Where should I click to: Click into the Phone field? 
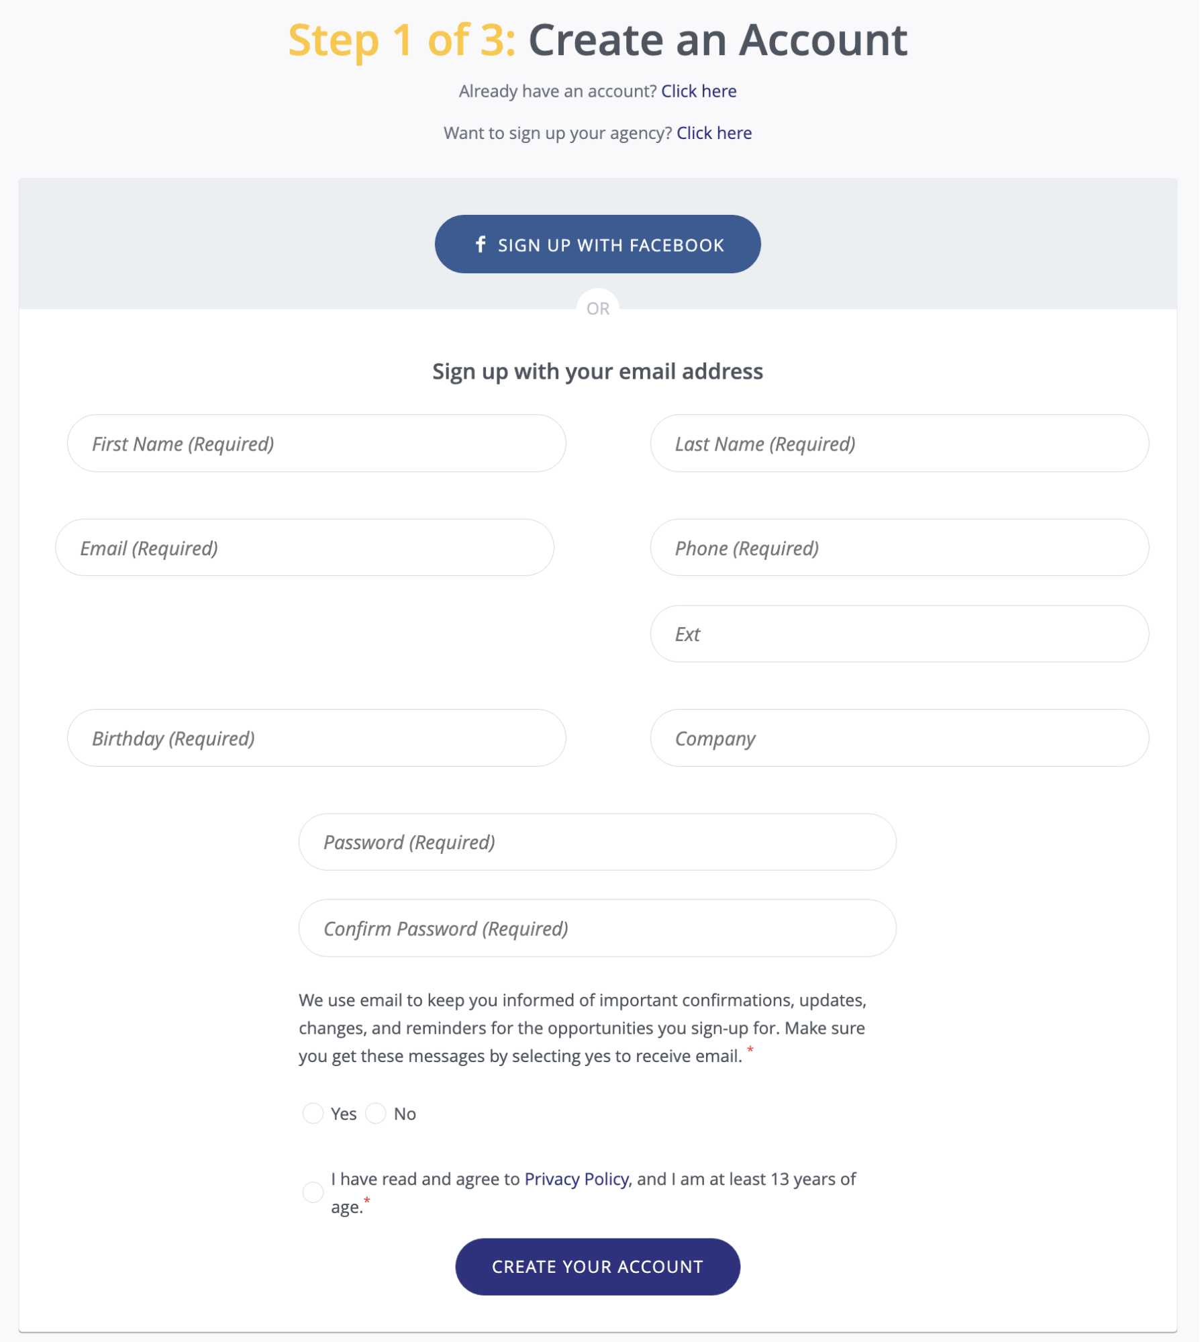pos(899,547)
